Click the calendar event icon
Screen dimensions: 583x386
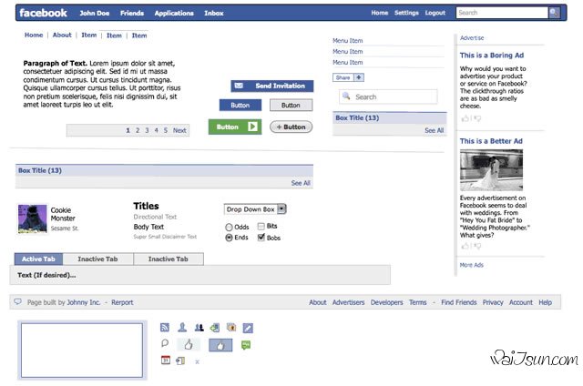(166, 360)
